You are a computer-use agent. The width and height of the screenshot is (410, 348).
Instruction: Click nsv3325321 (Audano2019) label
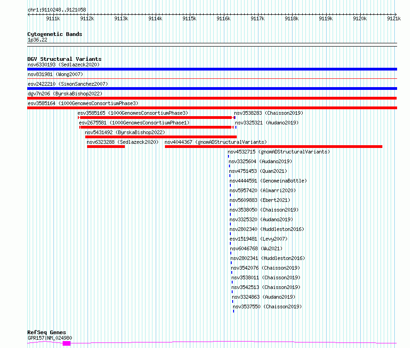267,123
